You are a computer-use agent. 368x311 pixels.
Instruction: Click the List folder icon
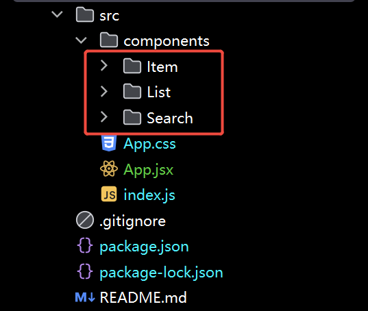point(132,92)
